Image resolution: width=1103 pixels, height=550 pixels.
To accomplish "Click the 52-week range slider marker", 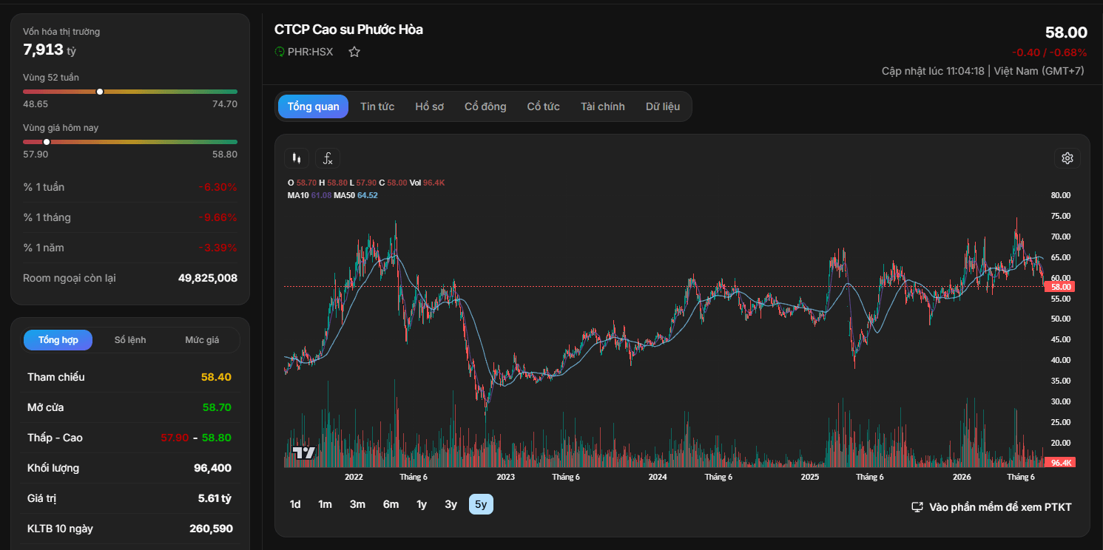I will [x=100, y=92].
